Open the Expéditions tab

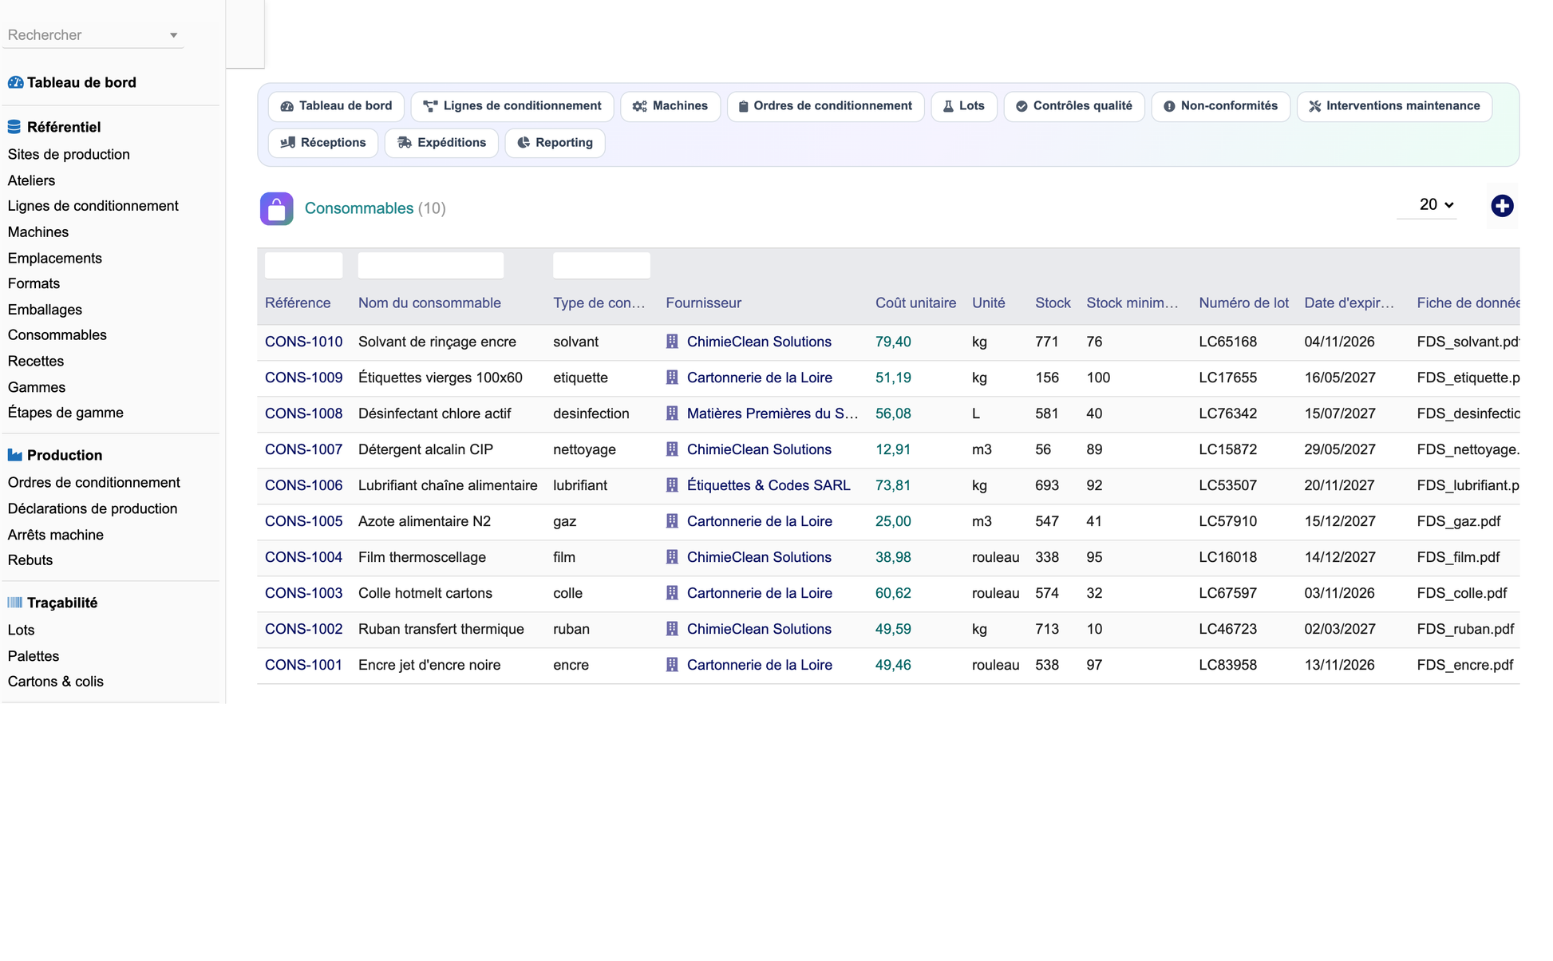coord(441,143)
